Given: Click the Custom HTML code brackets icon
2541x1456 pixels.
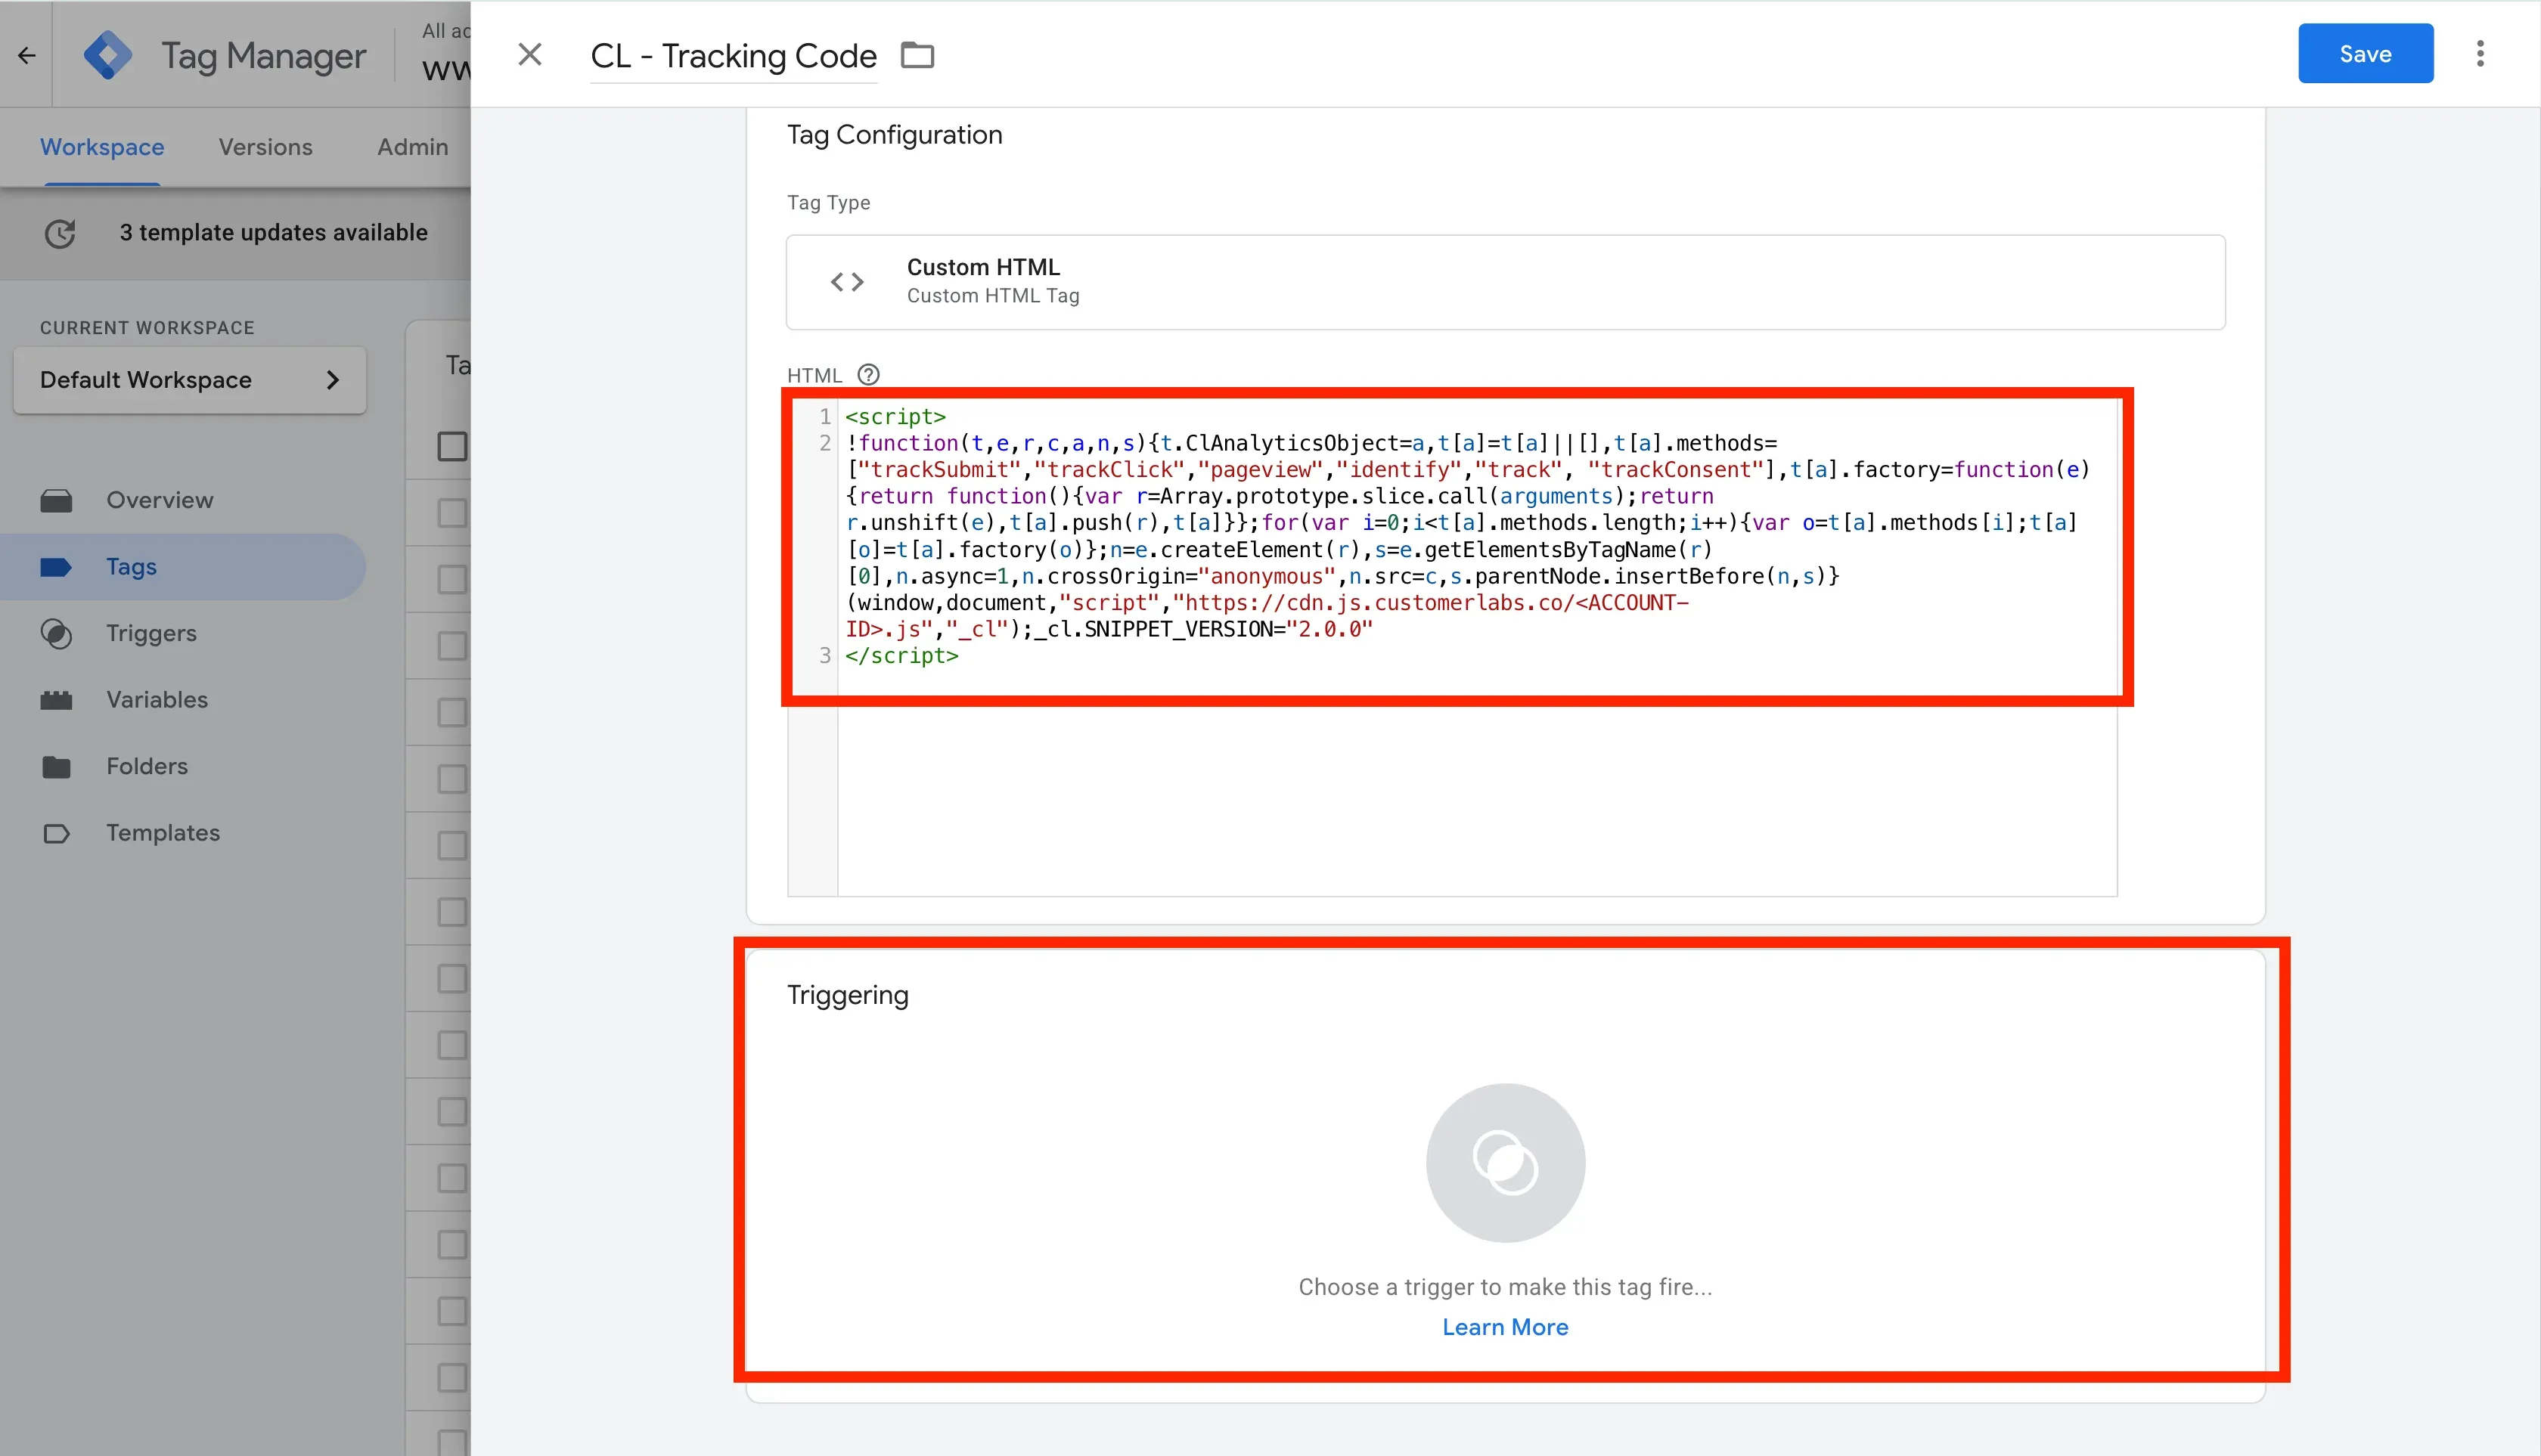Looking at the screenshot, I should tap(847, 282).
